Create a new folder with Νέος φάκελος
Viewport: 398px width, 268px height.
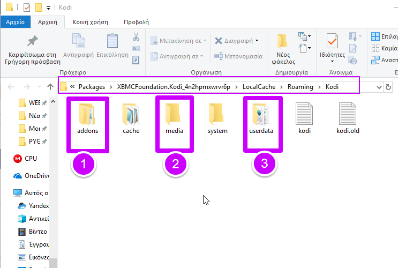(283, 49)
